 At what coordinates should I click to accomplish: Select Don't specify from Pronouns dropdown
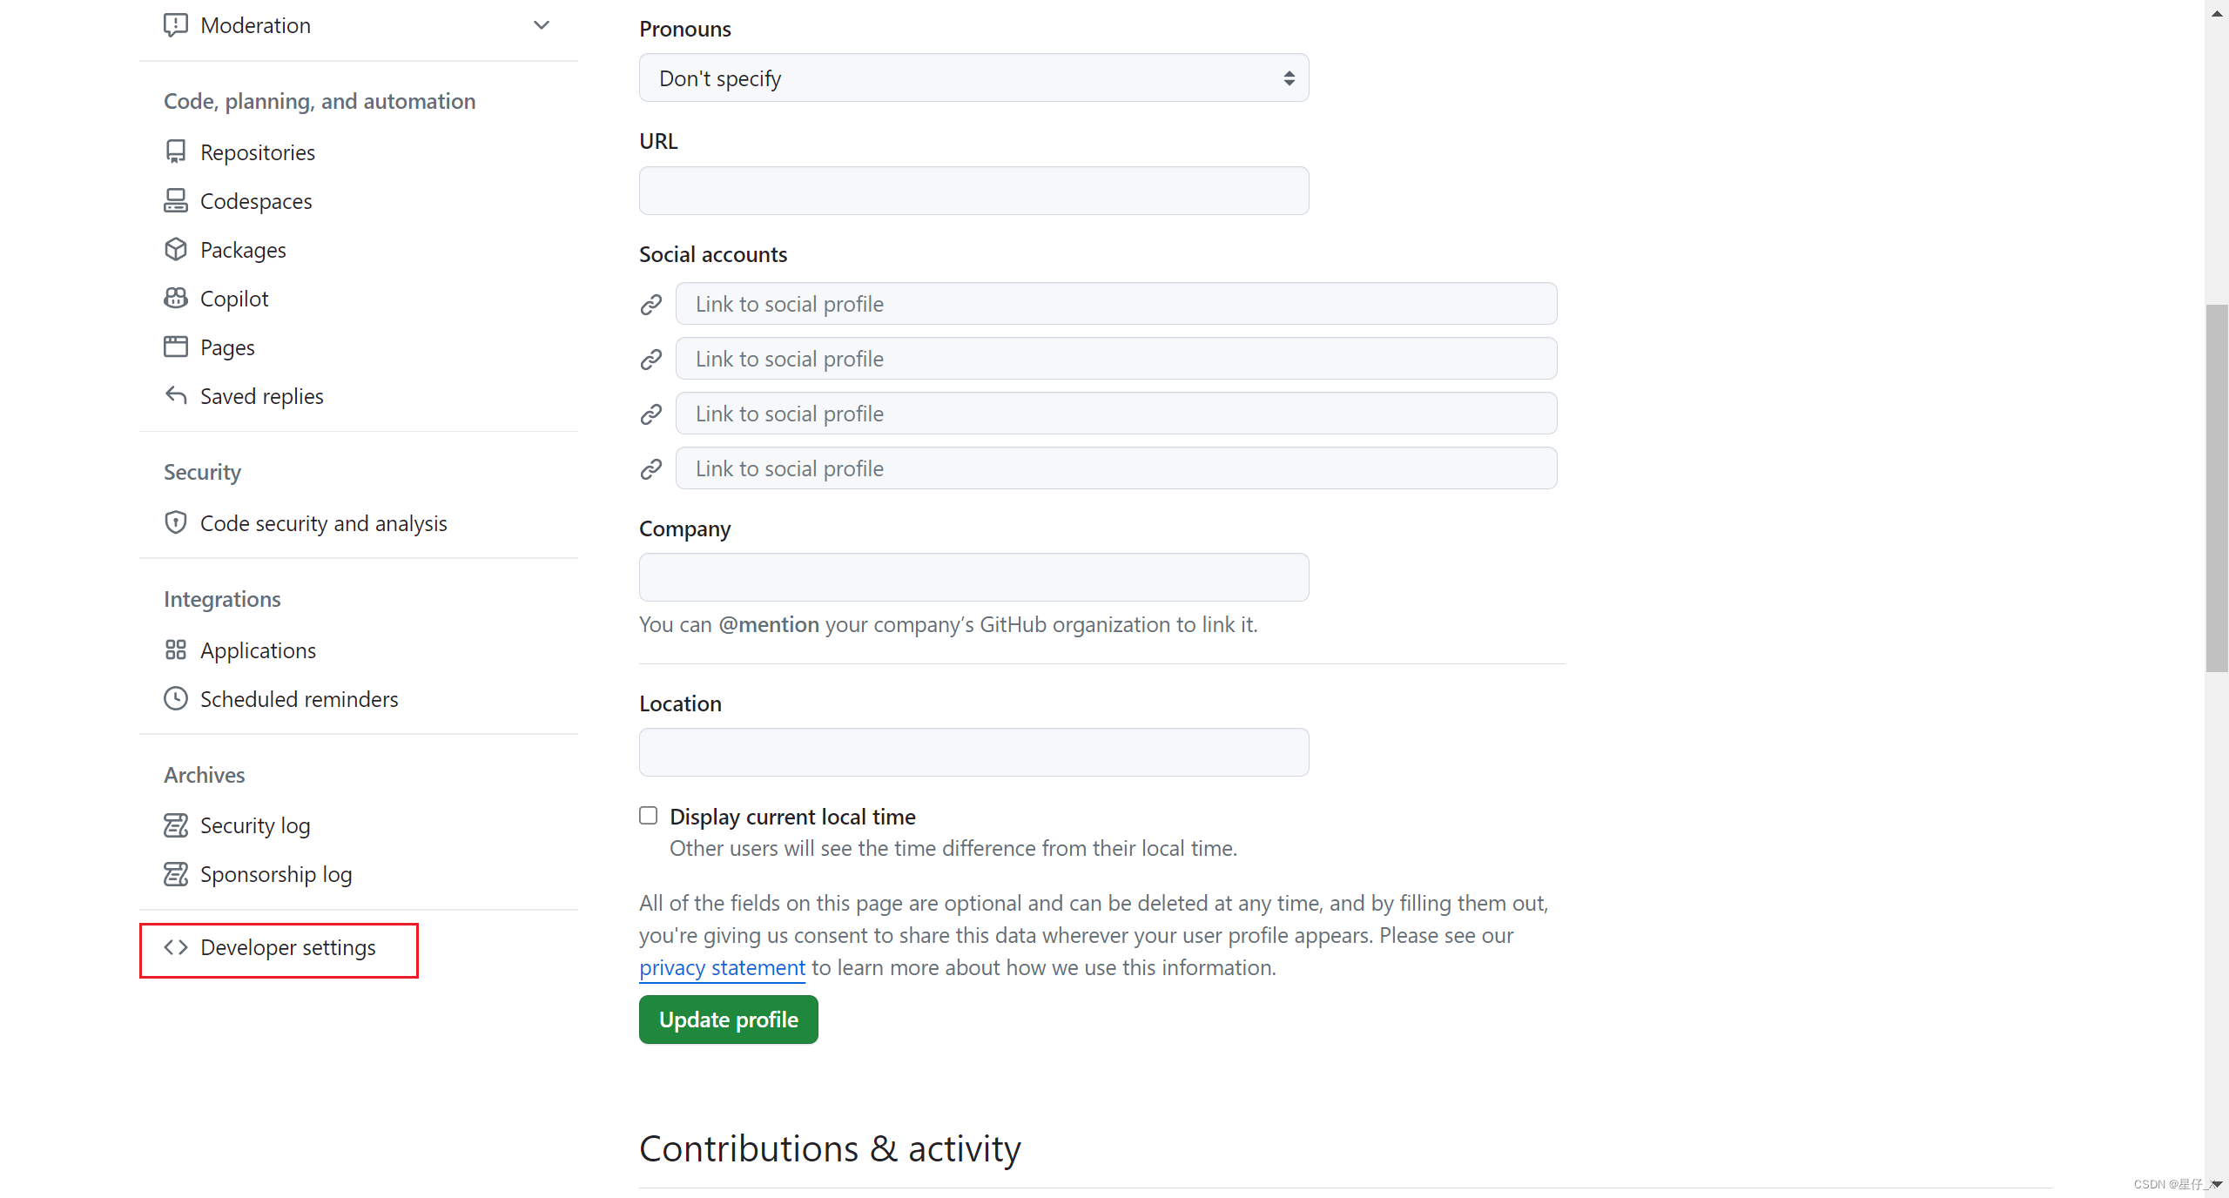coord(973,77)
